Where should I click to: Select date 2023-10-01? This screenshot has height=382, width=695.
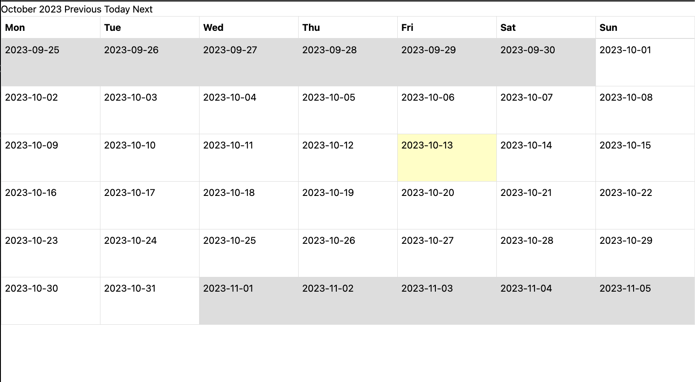click(645, 62)
